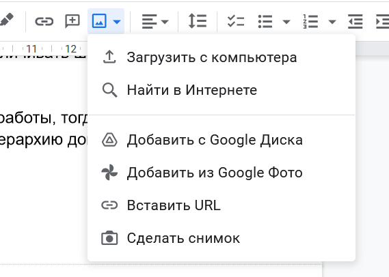This screenshot has width=389, height=277.
Task: Choose Вставить URL option
Action: click(x=222, y=205)
